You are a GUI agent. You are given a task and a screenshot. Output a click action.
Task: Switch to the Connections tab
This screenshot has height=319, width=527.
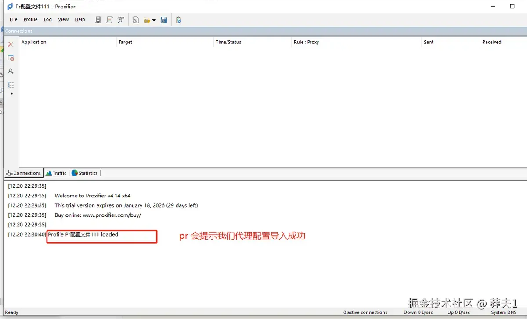[x=24, y=173]
